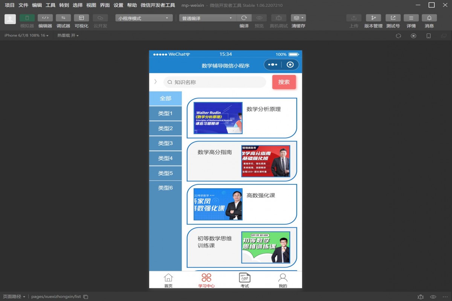Open the 小程序模式 mode dropdown
Screen dimensions: 452x301
(143, 17)
